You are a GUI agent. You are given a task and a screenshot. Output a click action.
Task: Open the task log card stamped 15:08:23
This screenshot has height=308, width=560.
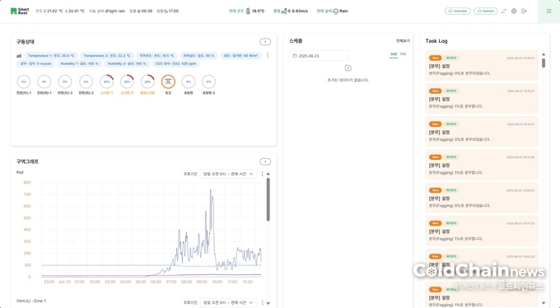tap(482, 198)
